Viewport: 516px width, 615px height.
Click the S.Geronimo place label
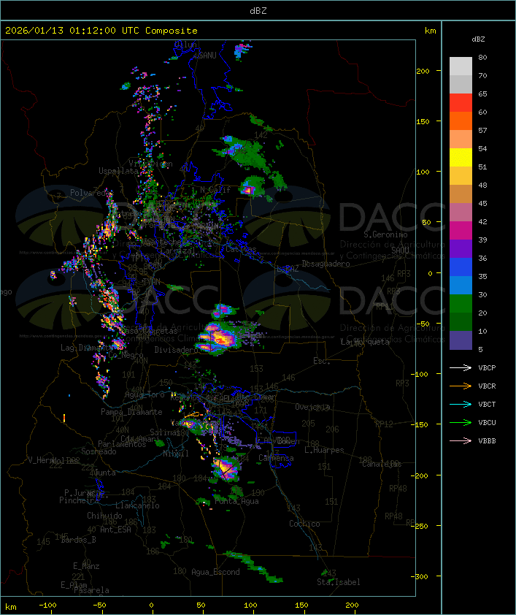point(385,234)
